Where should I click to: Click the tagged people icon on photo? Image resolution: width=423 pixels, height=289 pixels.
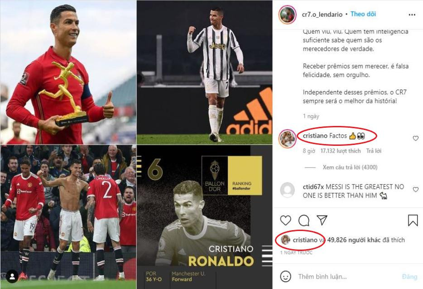12,276
